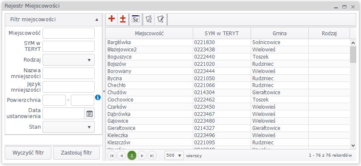
Task: Click the Zastosuj filtr button
Action: click(76, 153)
